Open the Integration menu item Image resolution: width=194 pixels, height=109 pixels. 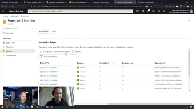(10, 47)
